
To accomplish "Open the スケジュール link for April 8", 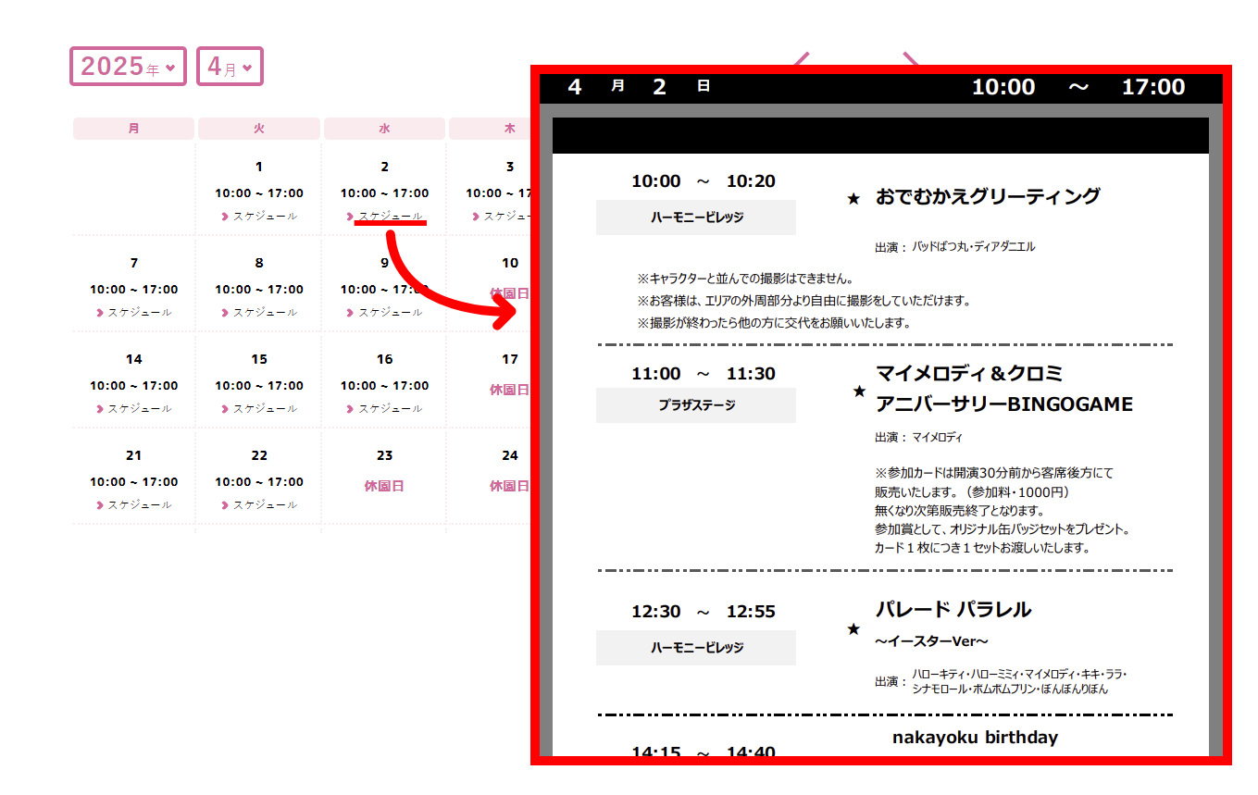I will pyautogui.click(x=259, y=312).
